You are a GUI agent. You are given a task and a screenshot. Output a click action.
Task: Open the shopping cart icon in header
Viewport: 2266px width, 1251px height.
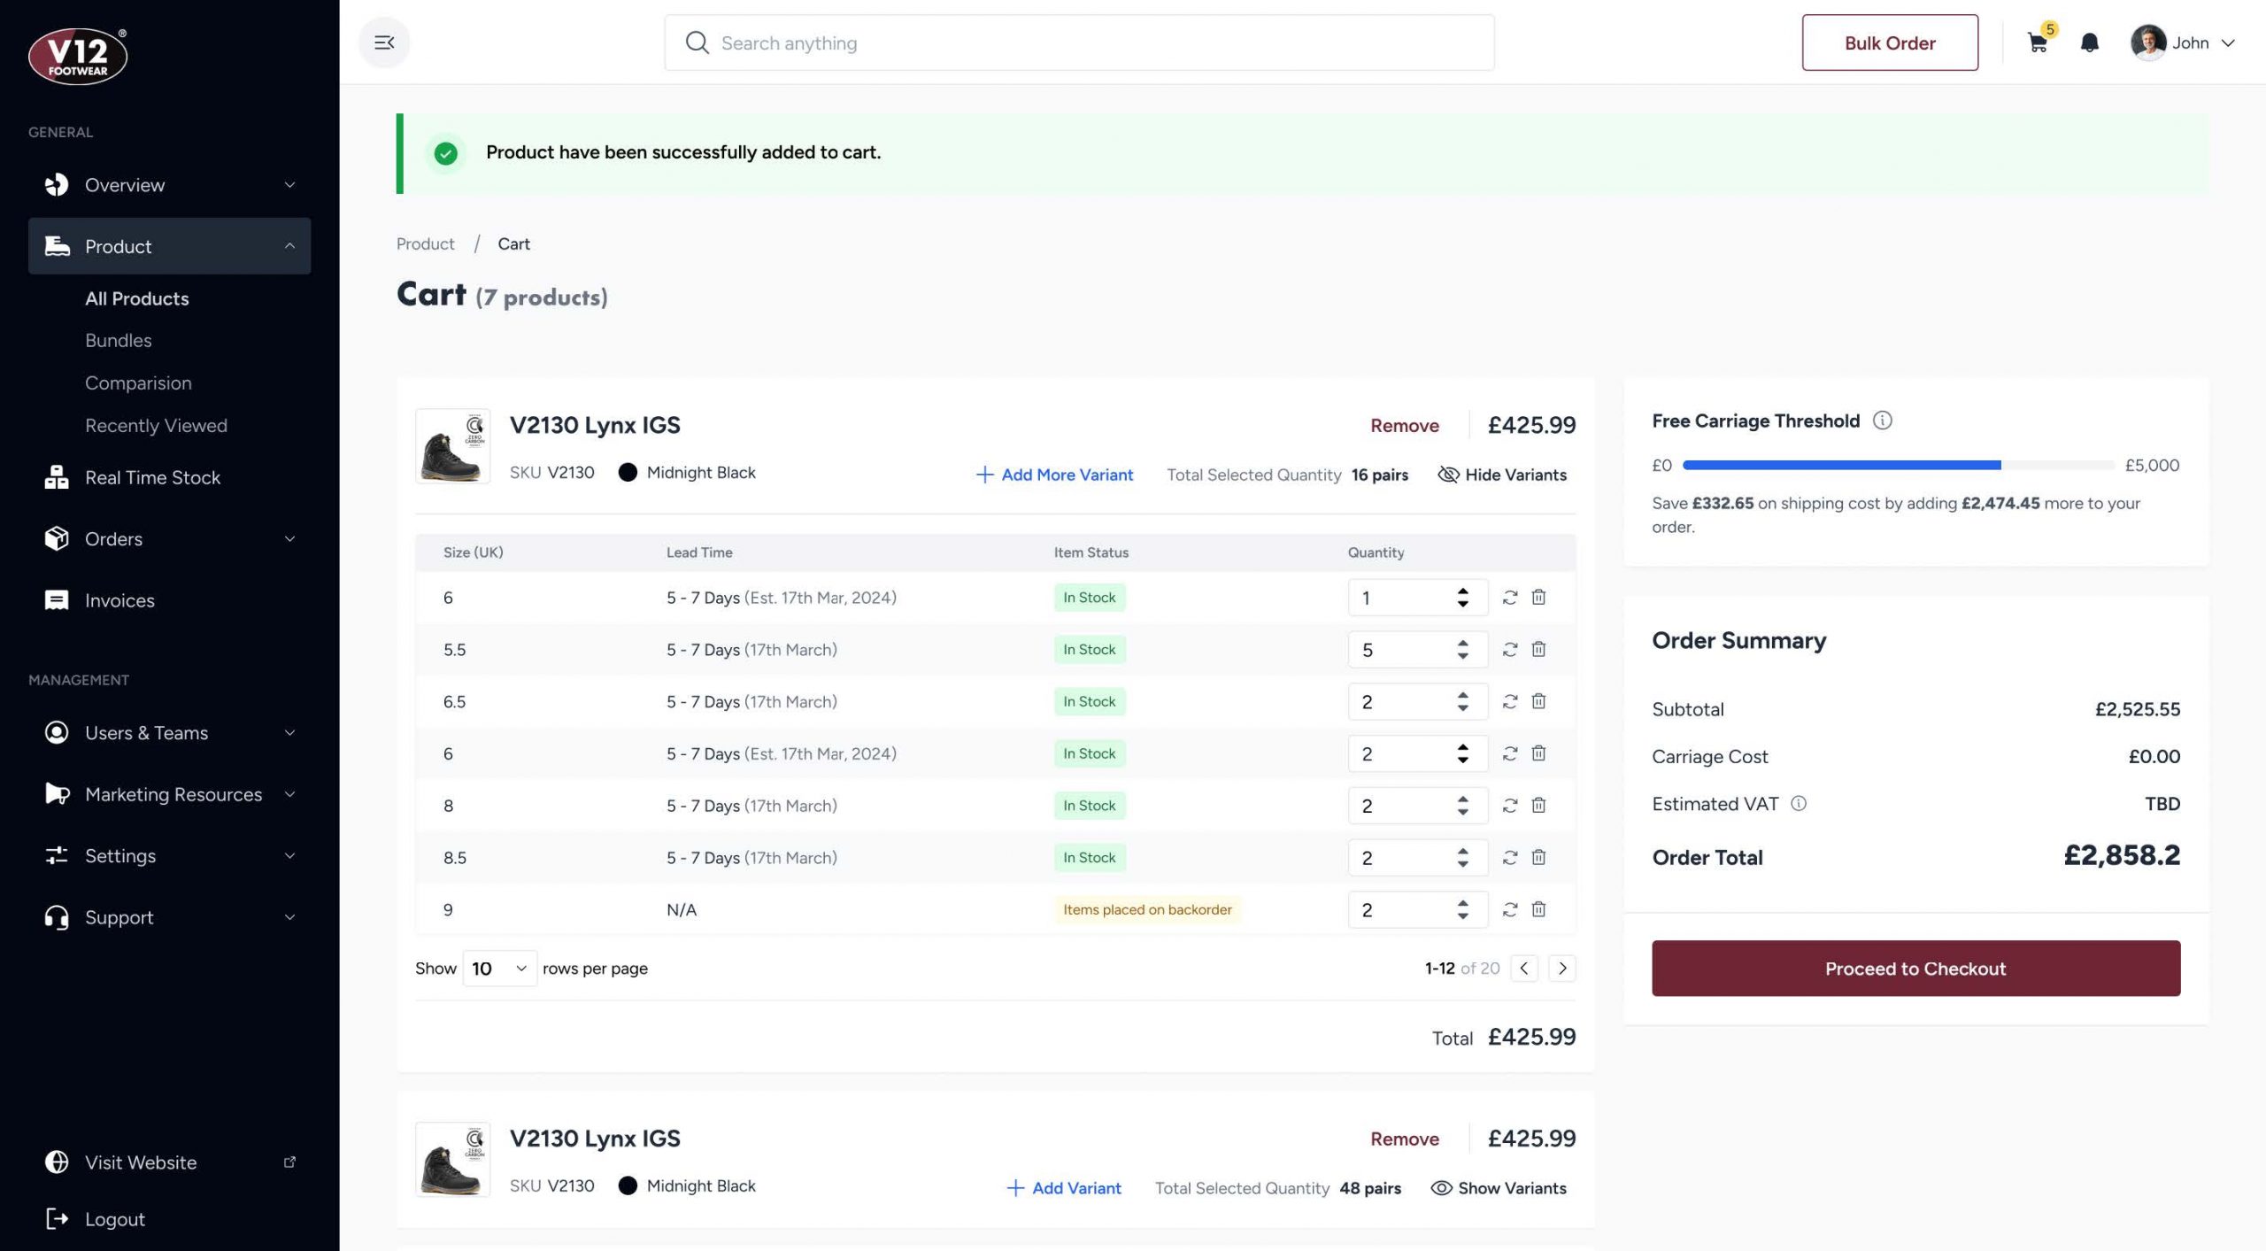(2037, 42)
